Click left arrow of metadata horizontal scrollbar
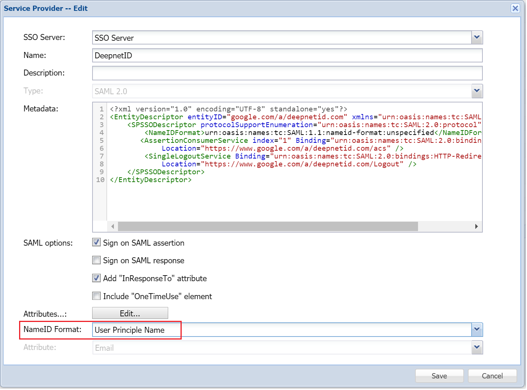Screen dimensions: 527x390 (113, 227)
